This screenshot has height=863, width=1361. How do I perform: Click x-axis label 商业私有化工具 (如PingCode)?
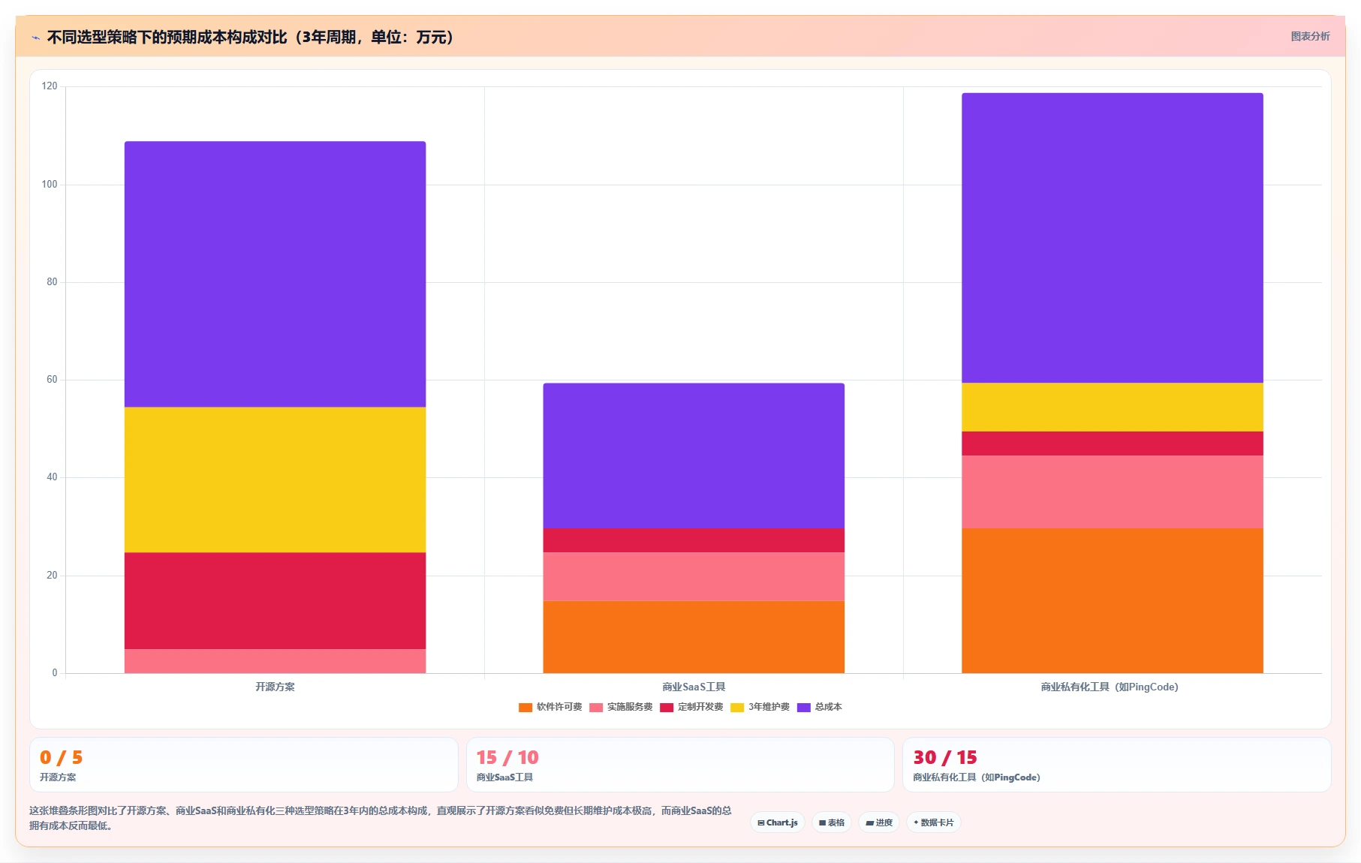tap(1110, 687)
